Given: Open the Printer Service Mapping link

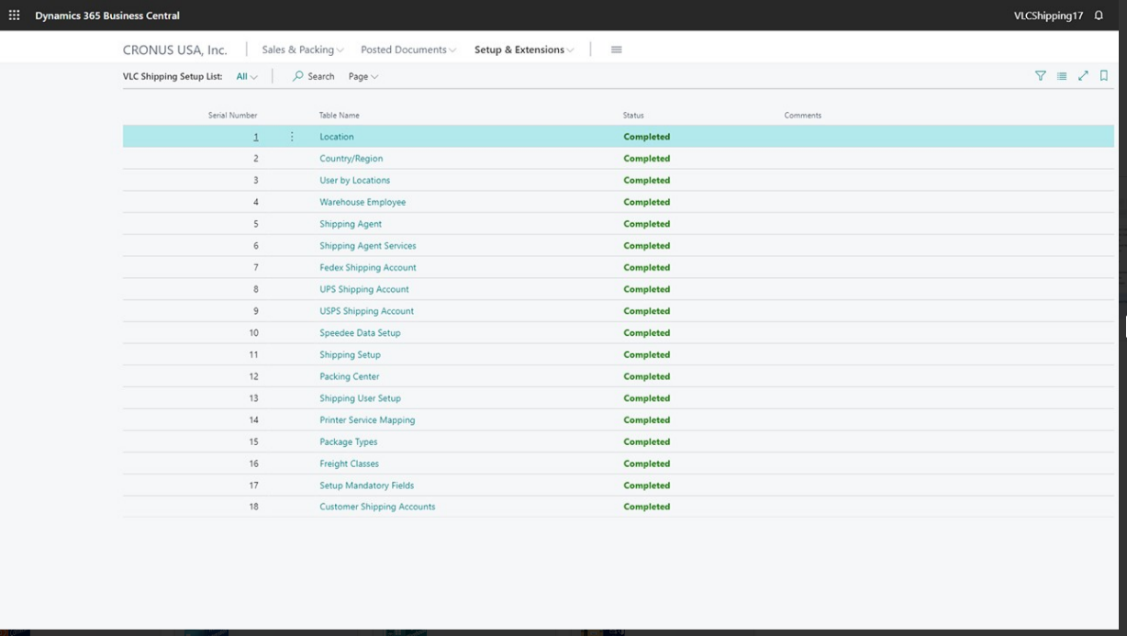Looking at the screenshot, I should [x=367, y=420].
